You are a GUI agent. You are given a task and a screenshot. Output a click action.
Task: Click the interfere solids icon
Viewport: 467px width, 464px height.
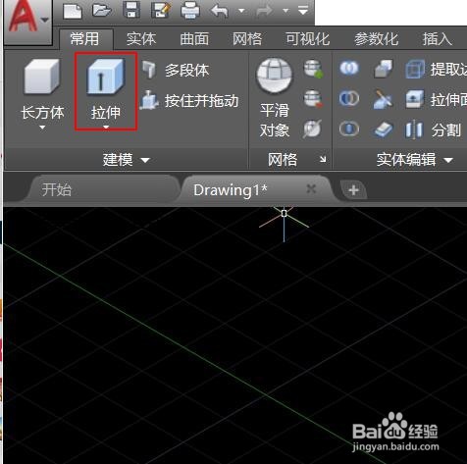pyautogui.click(x=384, y=69)
